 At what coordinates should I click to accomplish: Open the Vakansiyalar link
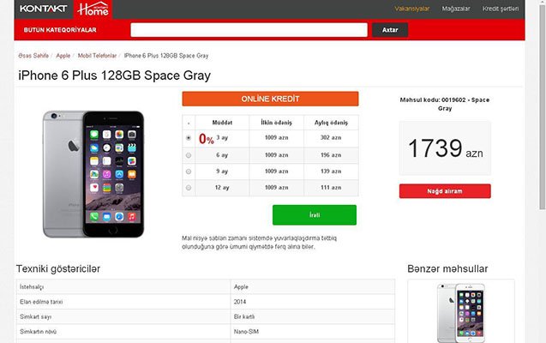tap(412, 9)
